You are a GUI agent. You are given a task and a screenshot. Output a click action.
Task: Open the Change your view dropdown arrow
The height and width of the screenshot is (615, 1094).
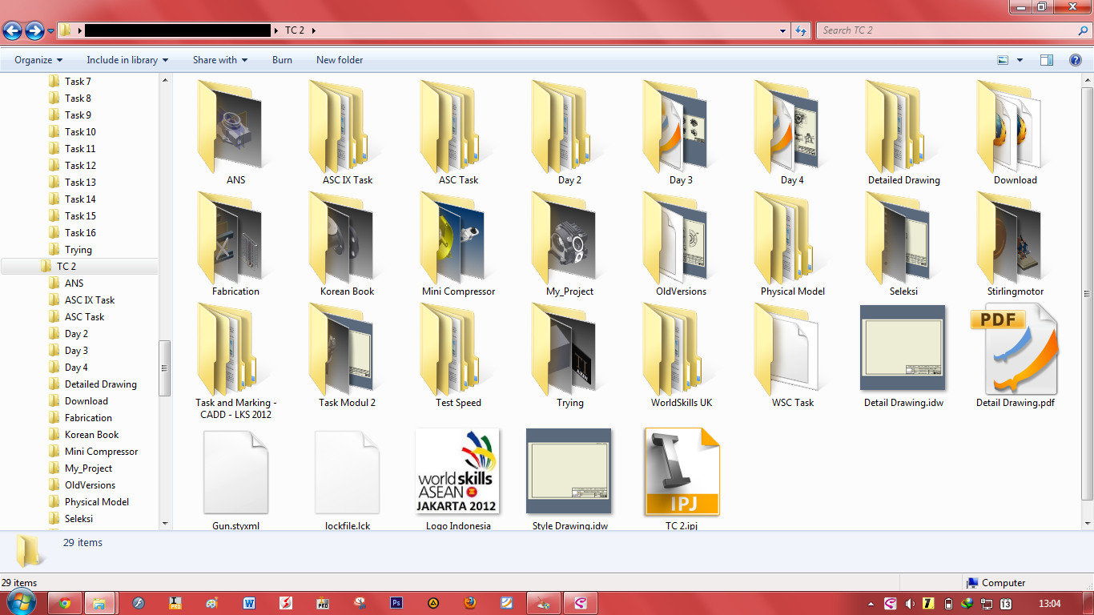(1019, 59)
